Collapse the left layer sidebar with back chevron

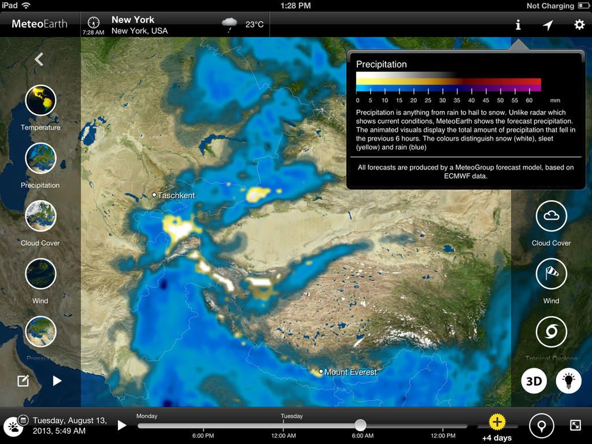pos(39,59)
